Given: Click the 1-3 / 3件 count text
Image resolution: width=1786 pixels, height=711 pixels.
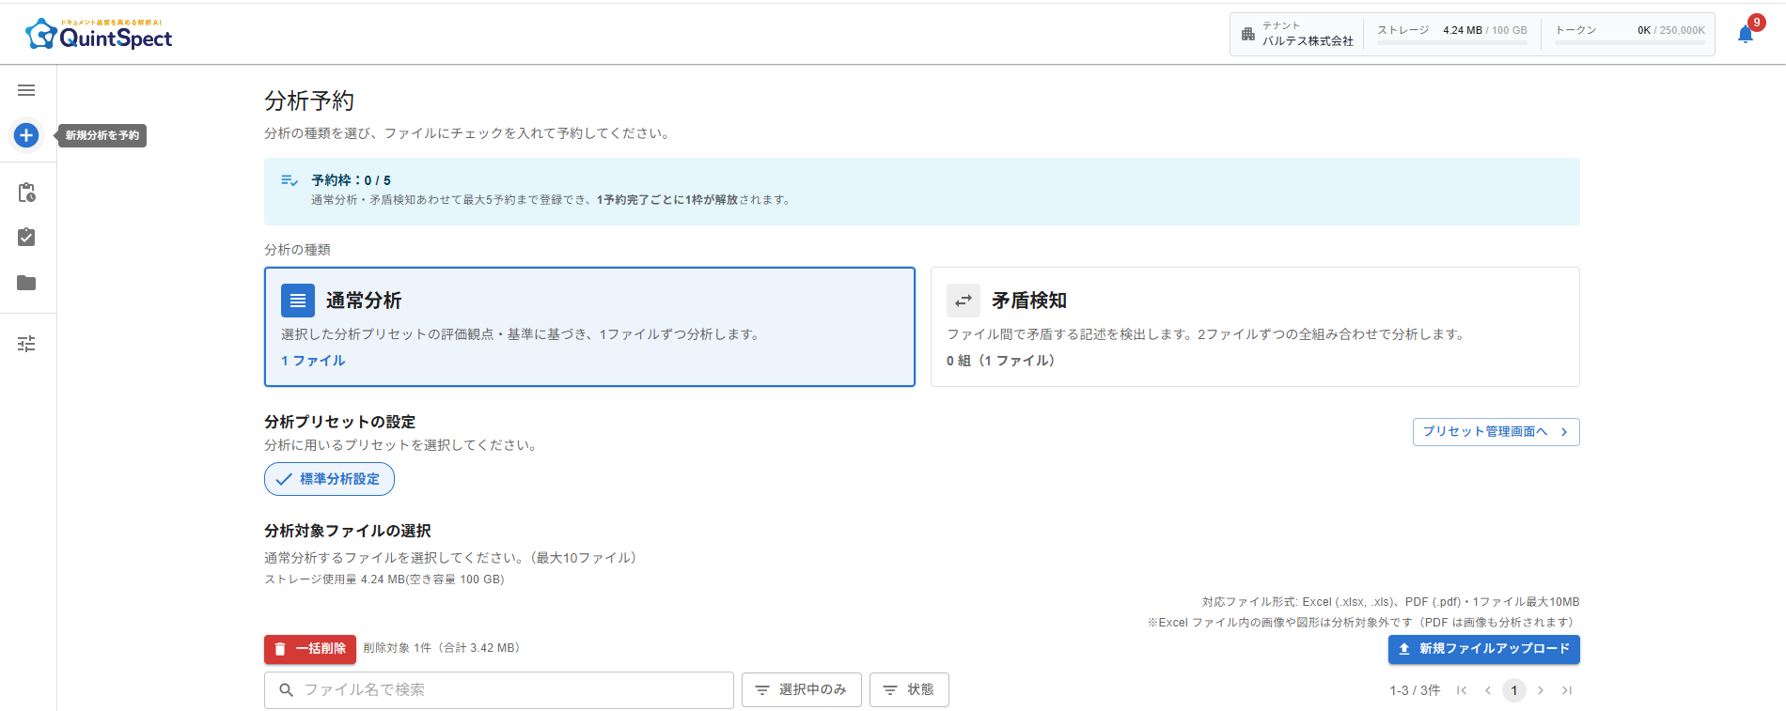Looking at the screenshot, I should 1415,690.
